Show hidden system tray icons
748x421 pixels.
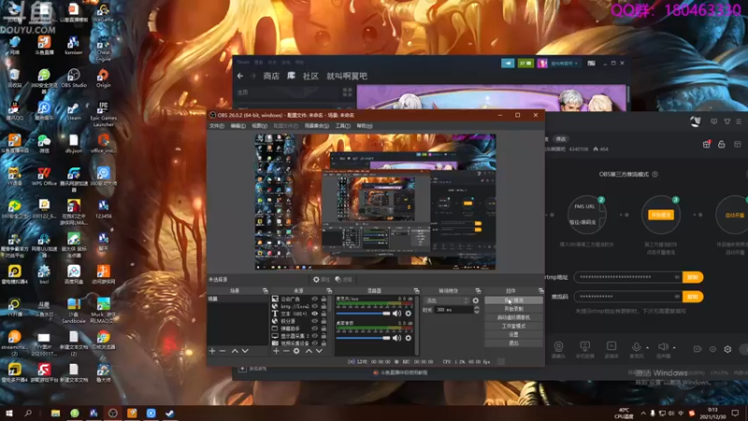coord(643,414)
